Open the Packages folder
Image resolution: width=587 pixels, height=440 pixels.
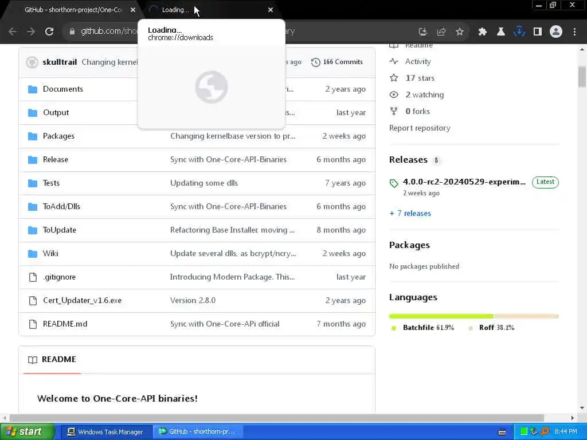tap(58, 136)
